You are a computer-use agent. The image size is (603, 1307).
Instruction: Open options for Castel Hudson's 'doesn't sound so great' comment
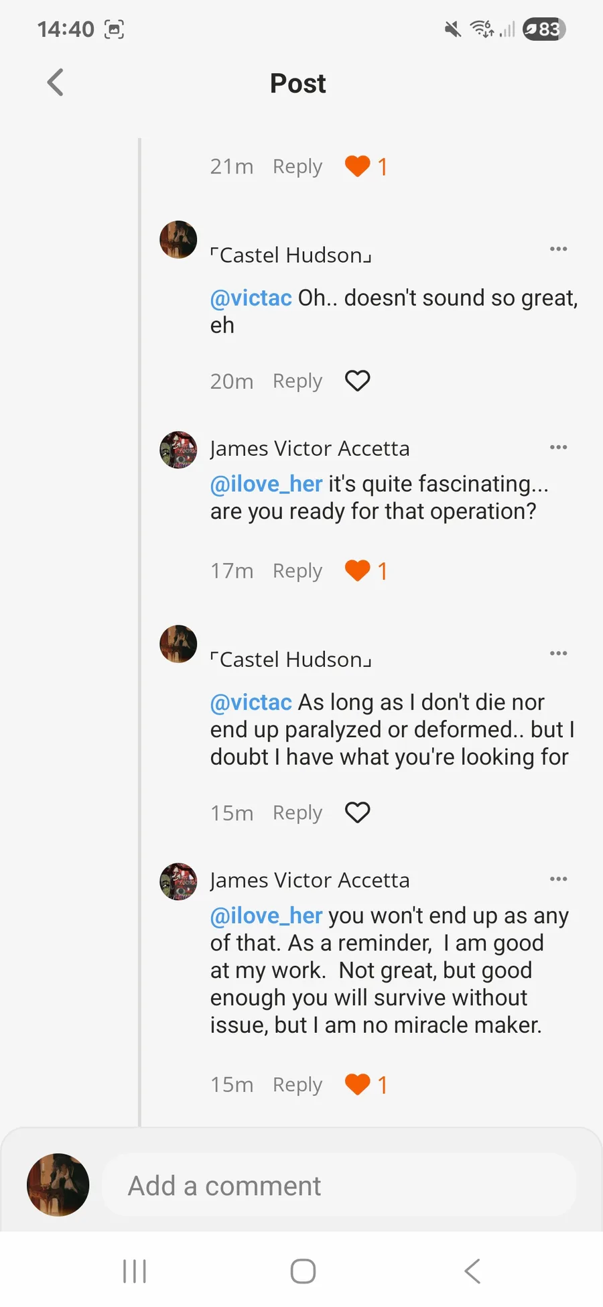coord(558,249)
